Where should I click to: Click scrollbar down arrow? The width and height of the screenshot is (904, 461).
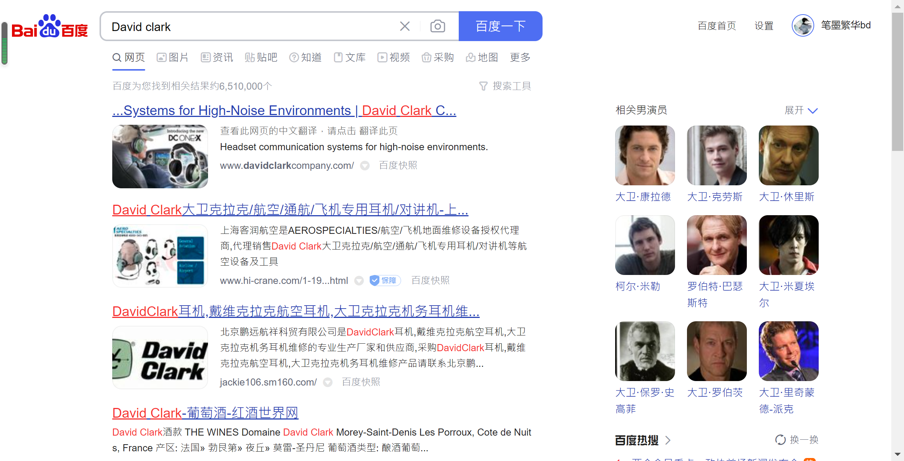tap(898, 455)
